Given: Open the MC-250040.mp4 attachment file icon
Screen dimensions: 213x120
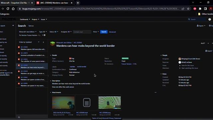Looking at the screenshot, I should point(87,102).
